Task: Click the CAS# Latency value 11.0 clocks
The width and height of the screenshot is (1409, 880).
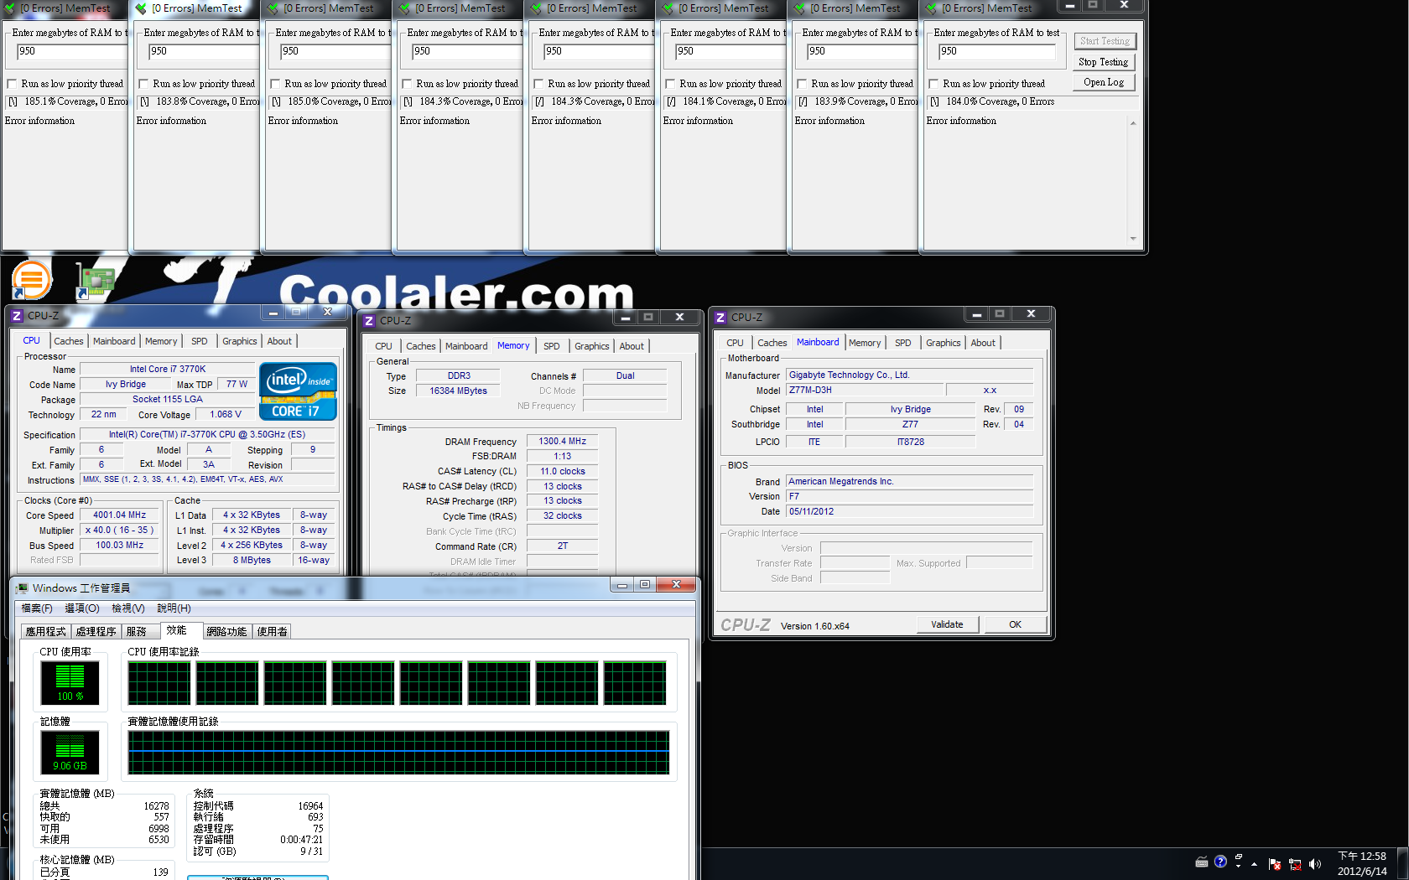Action: [x=562, y=471]
